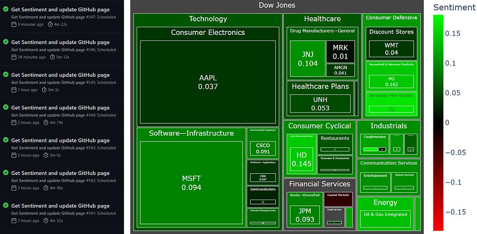This screenshot has height=234, width=477.
Task: Select the Consumer Defensive sector header
Action: pyautogui.click(x=392, y=18)
